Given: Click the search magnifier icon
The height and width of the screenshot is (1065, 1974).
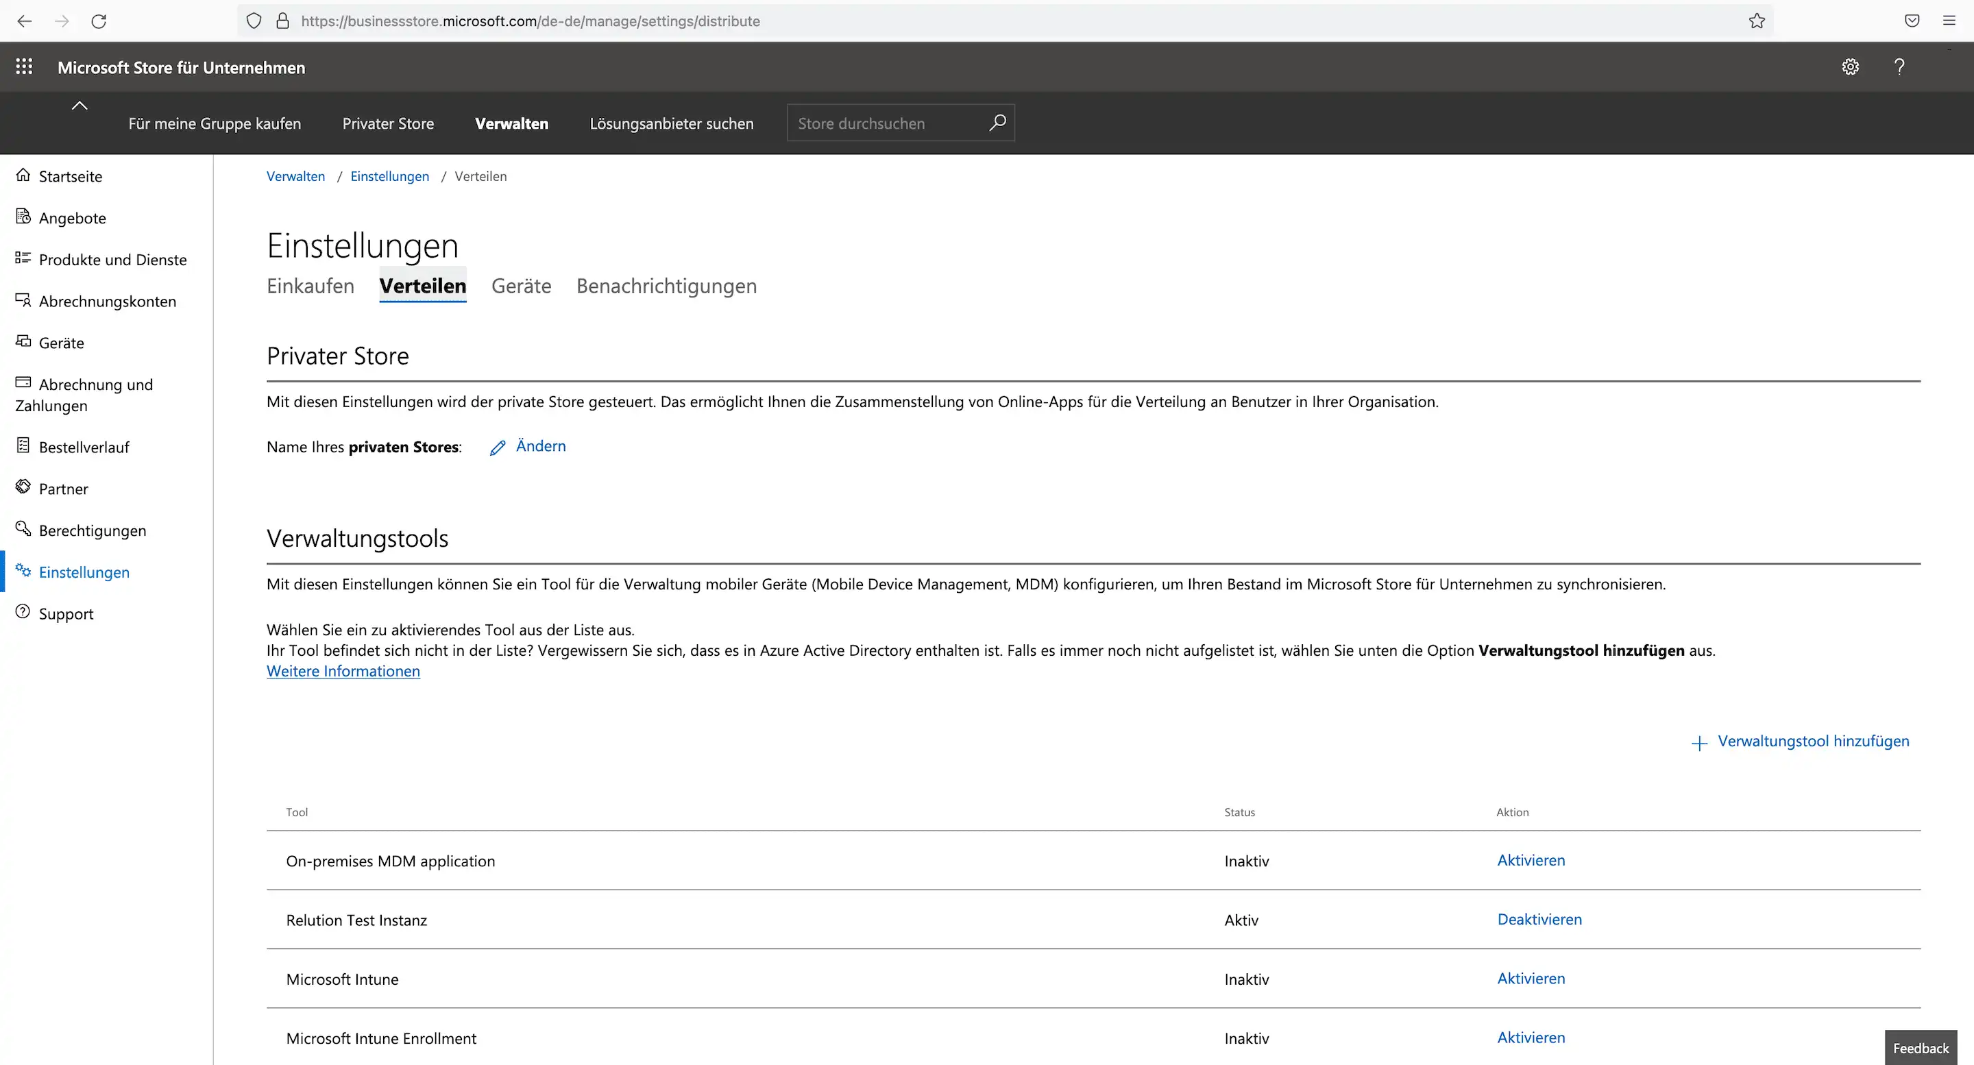Looking at the screenshot, I should tap(997, 123).
